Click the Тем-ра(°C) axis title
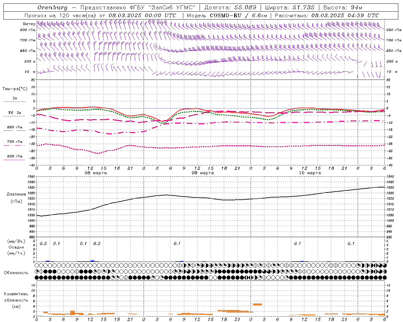 point(15,89)
